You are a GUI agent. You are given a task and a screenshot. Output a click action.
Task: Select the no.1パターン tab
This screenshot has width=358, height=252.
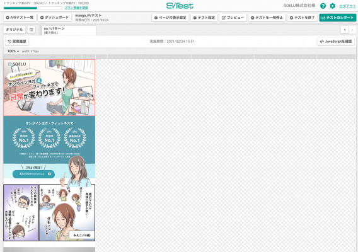[x=69, y=30]
